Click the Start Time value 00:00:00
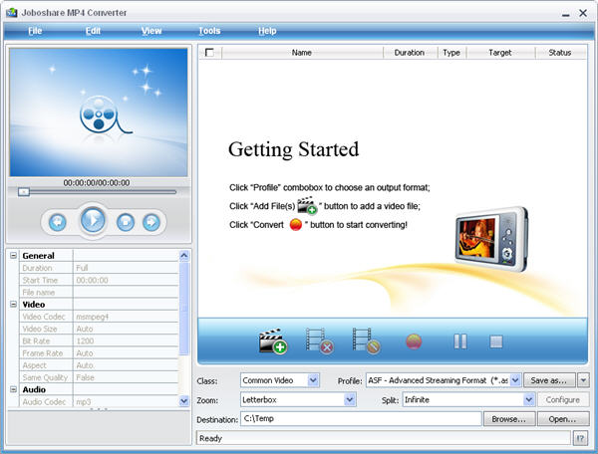The height and width of the screenshot is (454, 598). click(92, 280)
